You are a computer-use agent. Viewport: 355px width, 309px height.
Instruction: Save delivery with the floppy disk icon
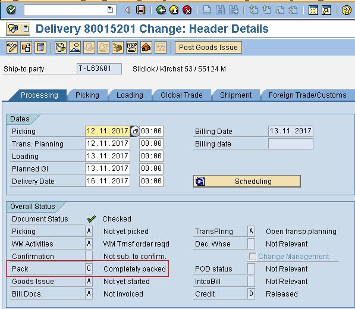coord(140,10)
